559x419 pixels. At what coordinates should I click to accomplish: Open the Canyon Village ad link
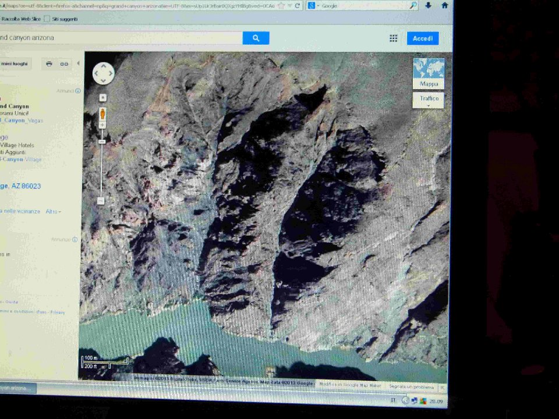pyautogui.click(x=21, y=159)
